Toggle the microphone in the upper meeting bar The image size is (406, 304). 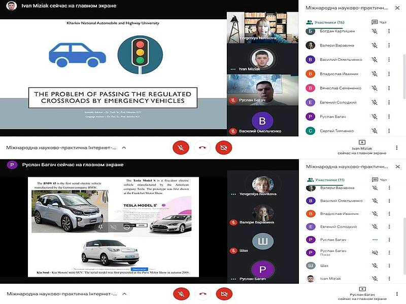(x=181, y=148)
